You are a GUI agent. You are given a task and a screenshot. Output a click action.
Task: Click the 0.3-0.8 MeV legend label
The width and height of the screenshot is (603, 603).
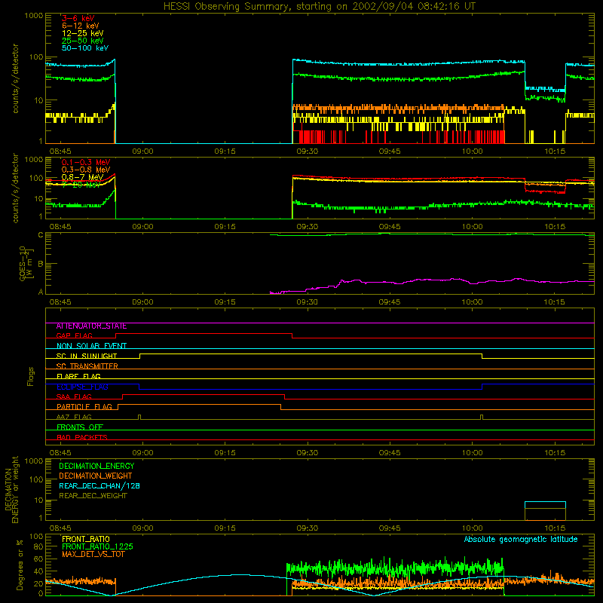[86, 170]
